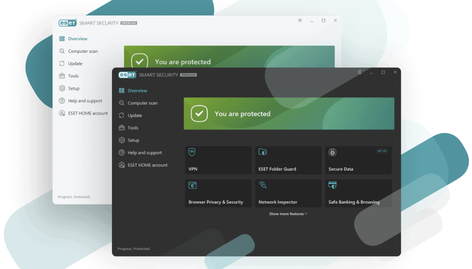
Task: Click SMART SECURITY title in dark window
Action: [159, 75]
